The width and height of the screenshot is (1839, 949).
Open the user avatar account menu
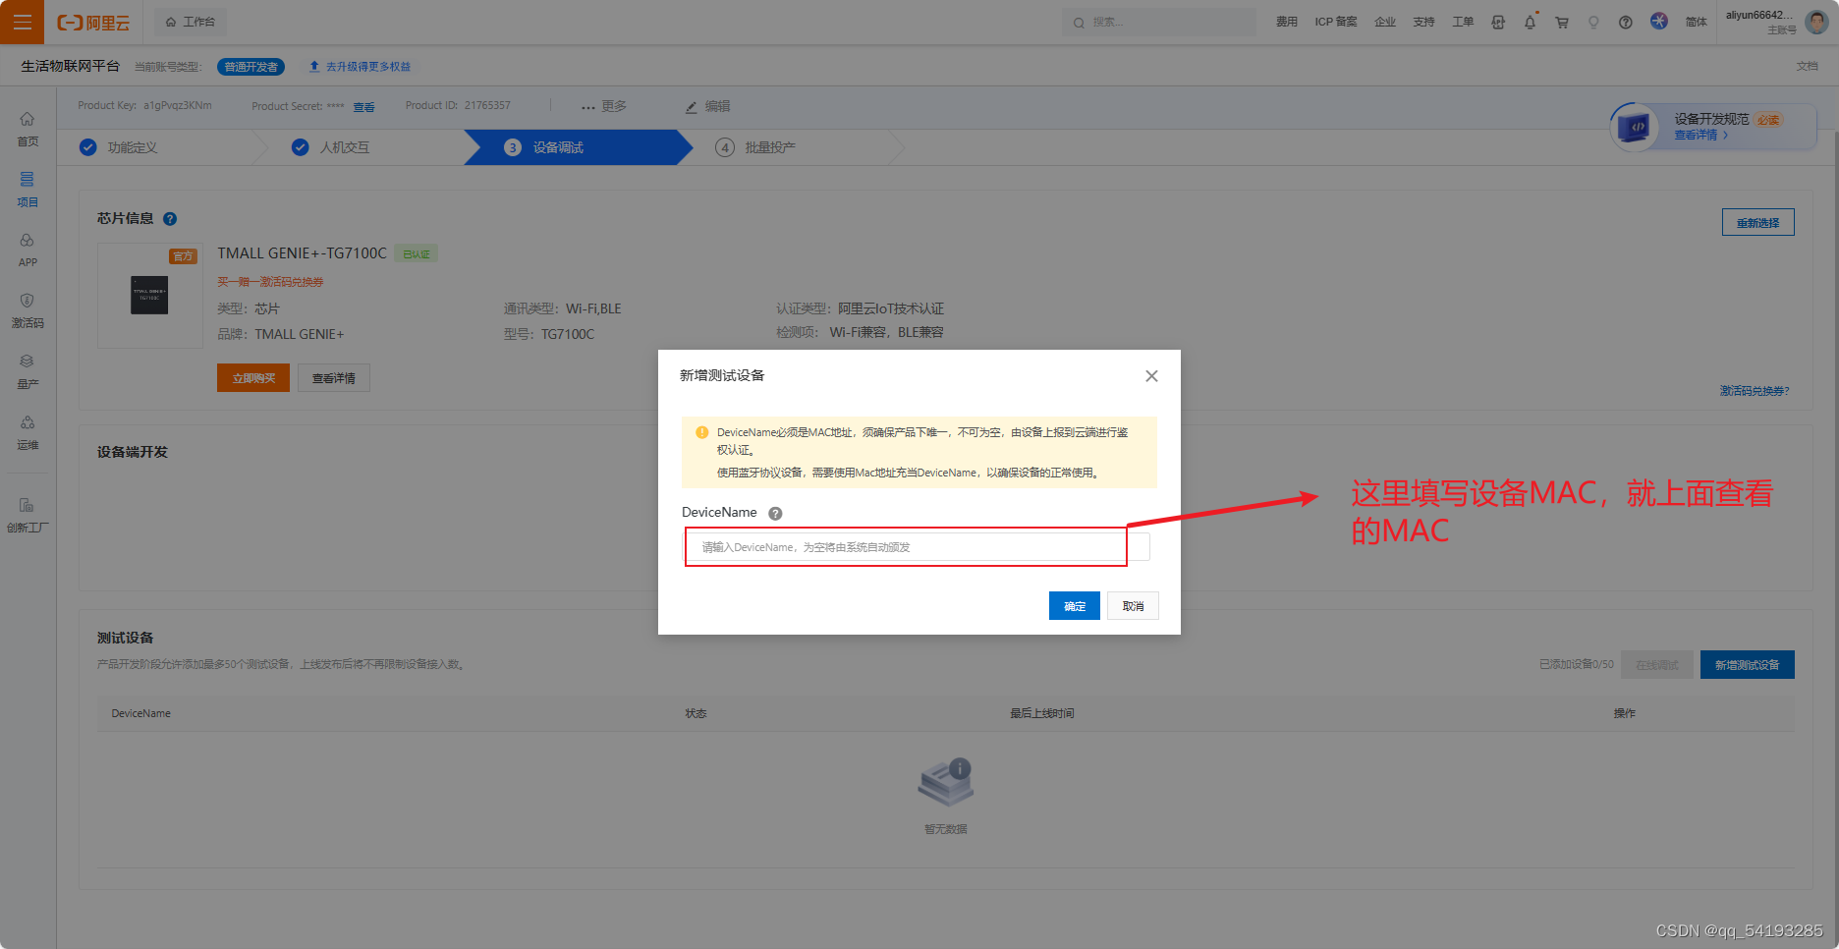pyautogui.click(x=1816, y=22)
